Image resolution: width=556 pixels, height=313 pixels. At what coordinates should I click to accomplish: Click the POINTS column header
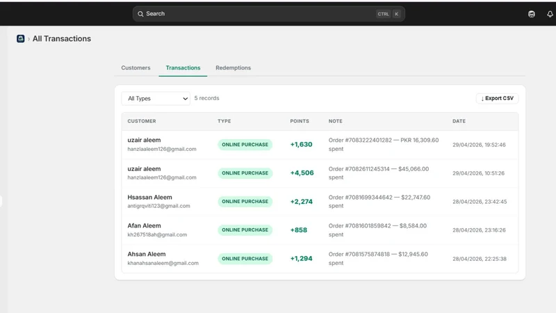coord(300,121)
